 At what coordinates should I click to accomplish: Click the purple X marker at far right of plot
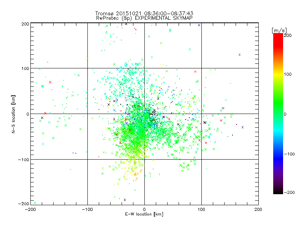[242, 127]
